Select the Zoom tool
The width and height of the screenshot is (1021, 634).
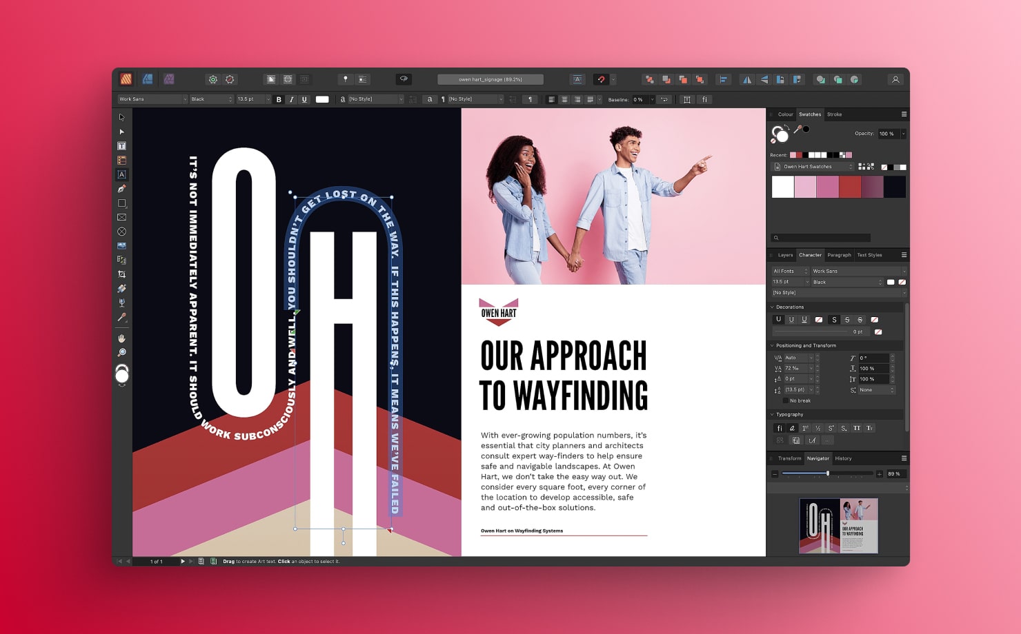(122, 352)
